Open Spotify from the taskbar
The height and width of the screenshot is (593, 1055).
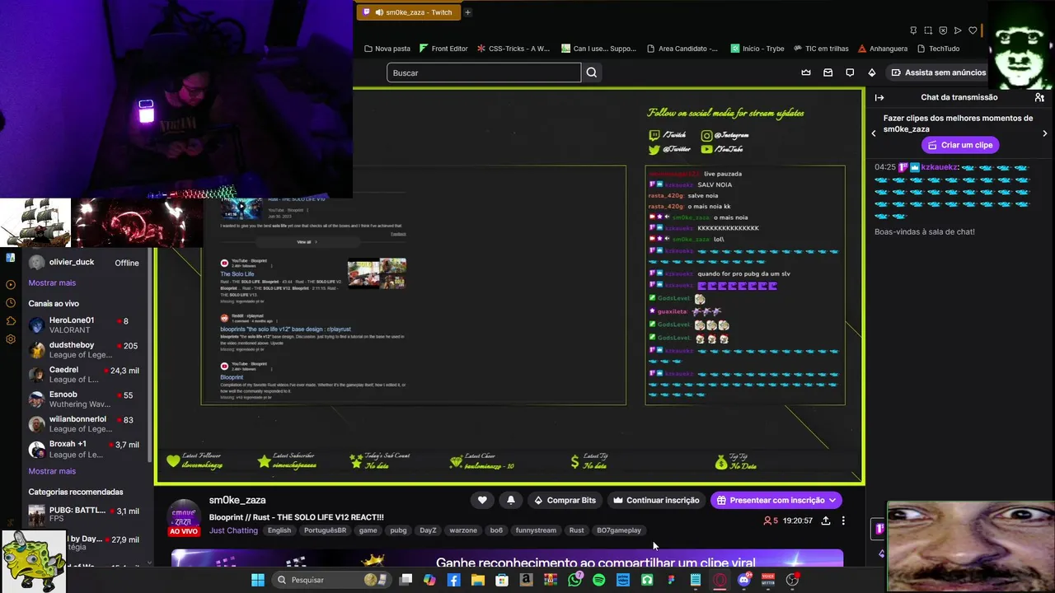[598, 580]
